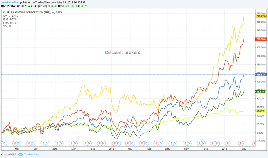Click the C:58.73 close value
Screen dimensions: 268x158
coord(83,6)
